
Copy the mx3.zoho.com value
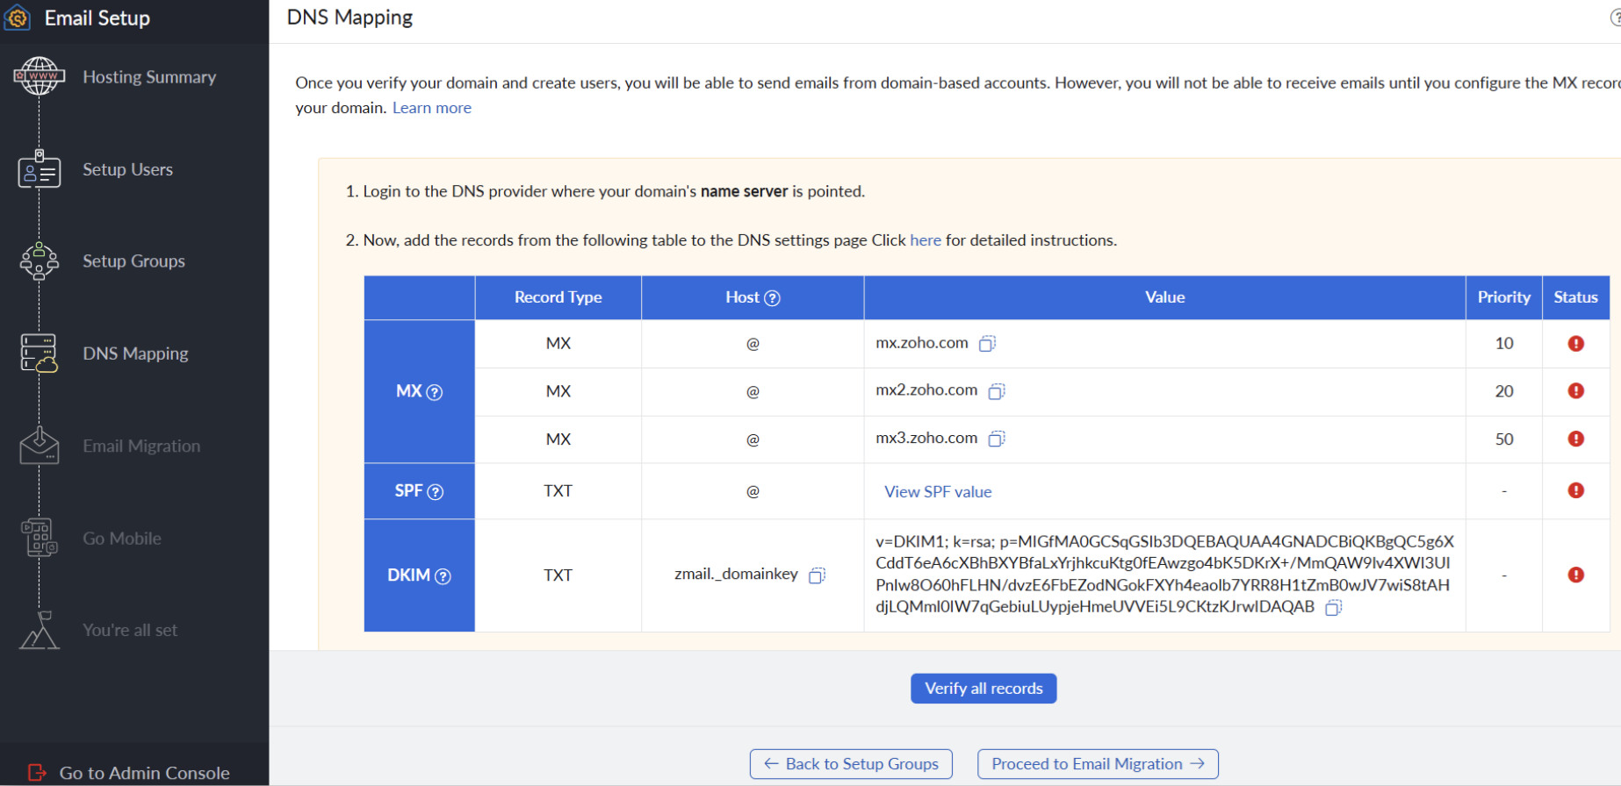click(x=997, y=439)
